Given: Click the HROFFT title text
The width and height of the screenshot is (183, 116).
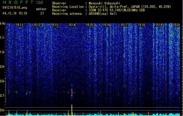Looking at the screenshot, I should tap(18, 2).
